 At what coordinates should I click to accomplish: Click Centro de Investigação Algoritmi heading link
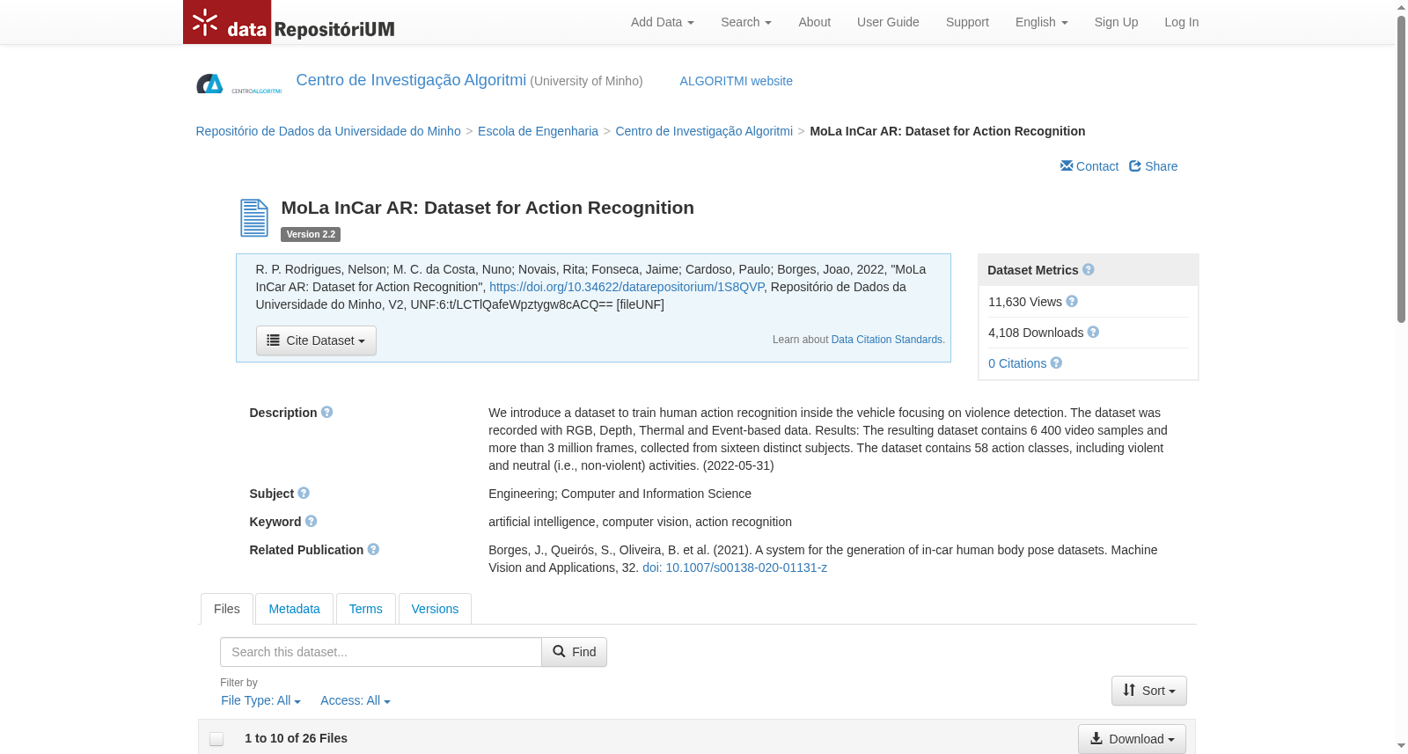pyautogui.click(x=411, y=80)
